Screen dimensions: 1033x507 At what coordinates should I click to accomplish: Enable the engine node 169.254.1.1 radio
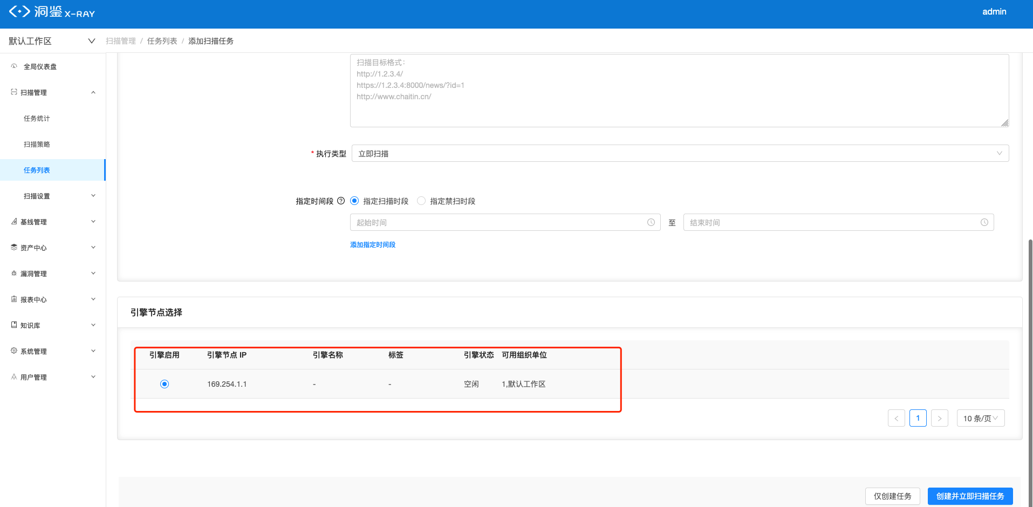click(x=165, y=384)
